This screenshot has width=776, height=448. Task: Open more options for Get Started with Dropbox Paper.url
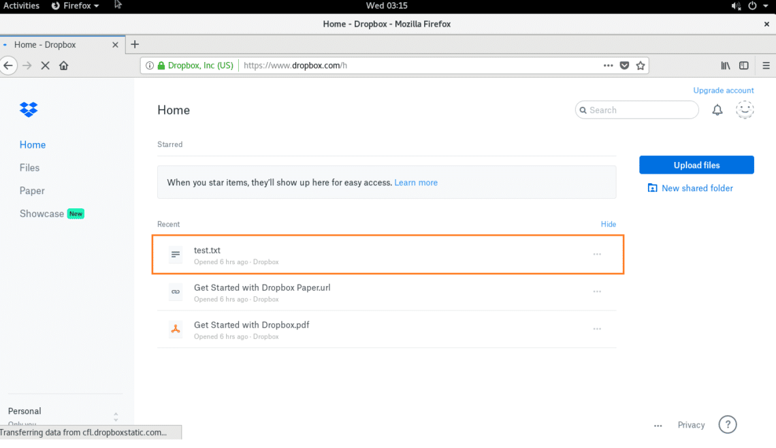click(597, 291)
